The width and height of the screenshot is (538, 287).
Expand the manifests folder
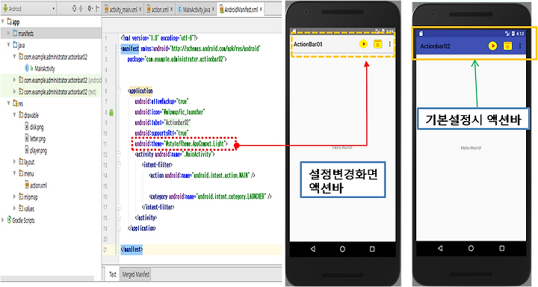8,34
